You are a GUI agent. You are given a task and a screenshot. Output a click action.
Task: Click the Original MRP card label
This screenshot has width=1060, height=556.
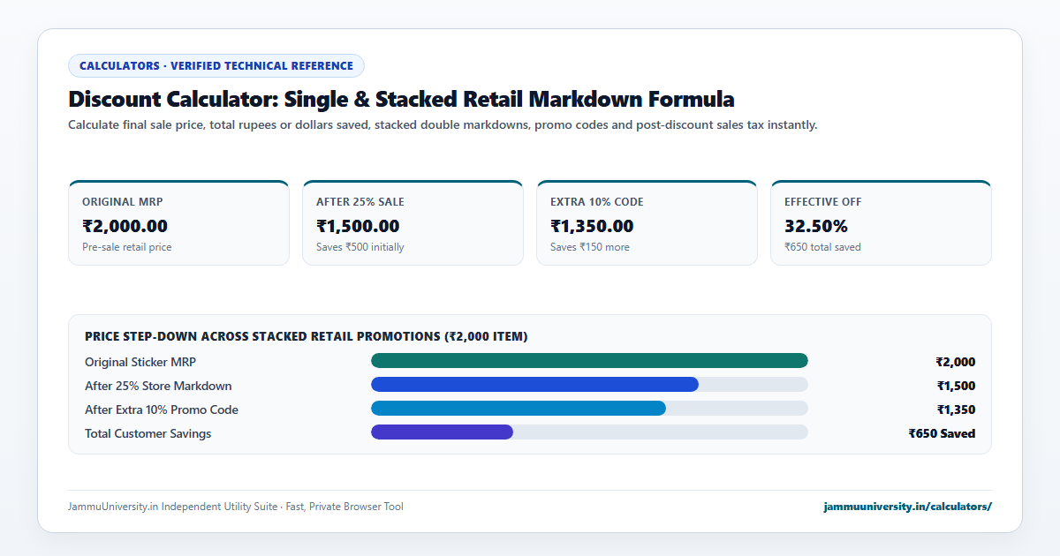click(123, 202)
